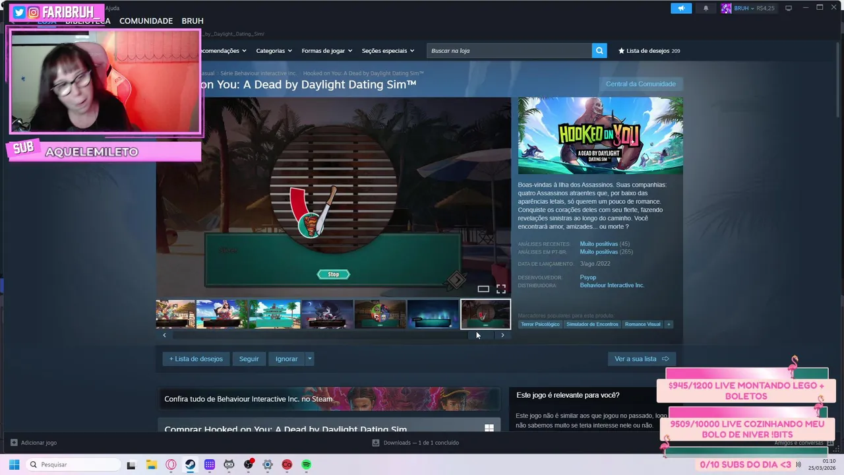Open the Task View taskbar icon
The height and width of the screenshot is (475, 844).
click(x=131, y=464)
